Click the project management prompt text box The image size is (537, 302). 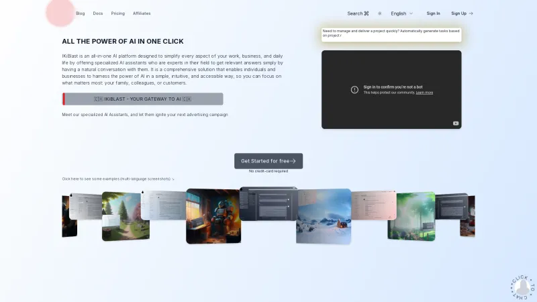(x=391, y=35)
